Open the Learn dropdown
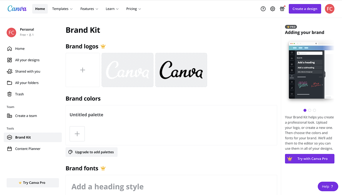Screen dimensions: 342x195 112,9
